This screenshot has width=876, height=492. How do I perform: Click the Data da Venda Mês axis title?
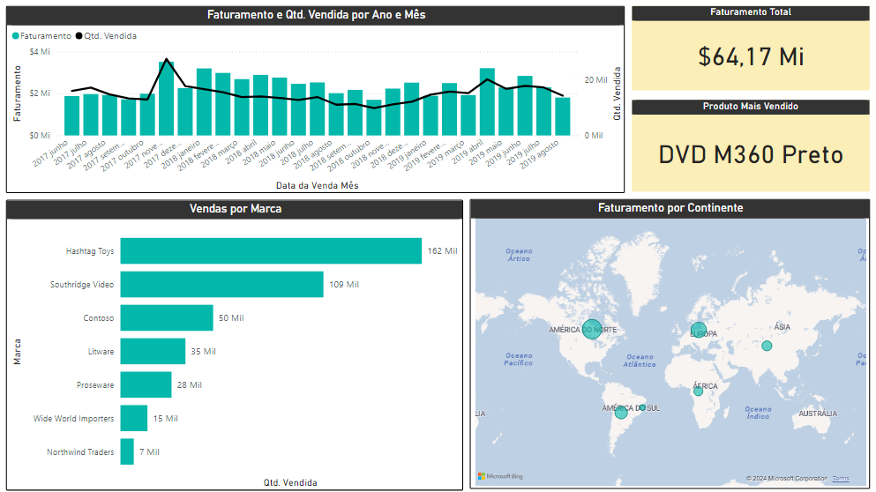(318, 185)
